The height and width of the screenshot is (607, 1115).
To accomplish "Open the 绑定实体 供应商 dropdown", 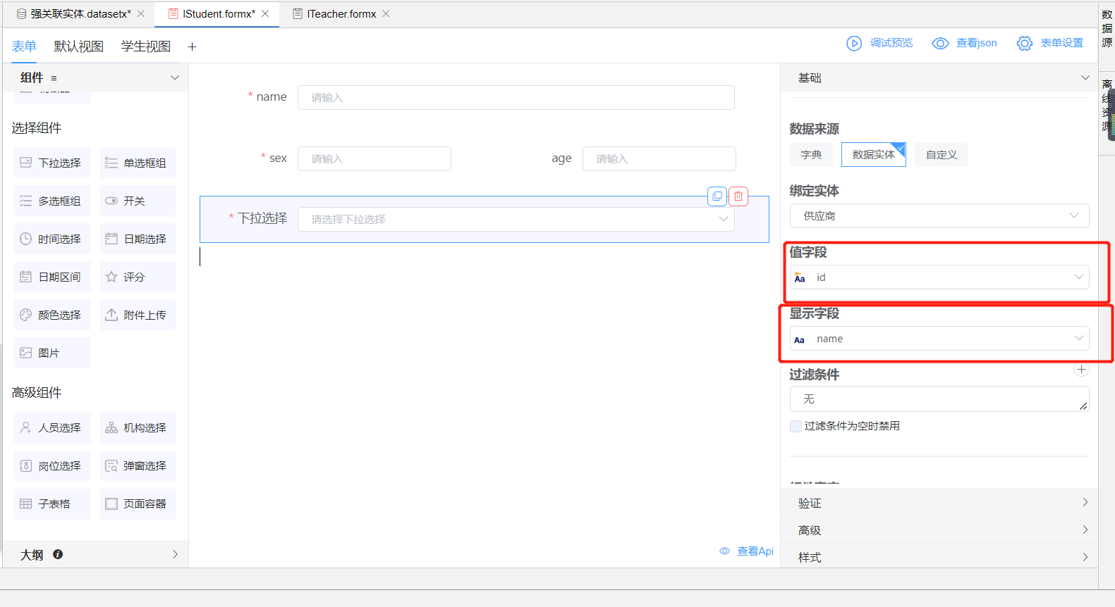I will (x=939, y=215).
